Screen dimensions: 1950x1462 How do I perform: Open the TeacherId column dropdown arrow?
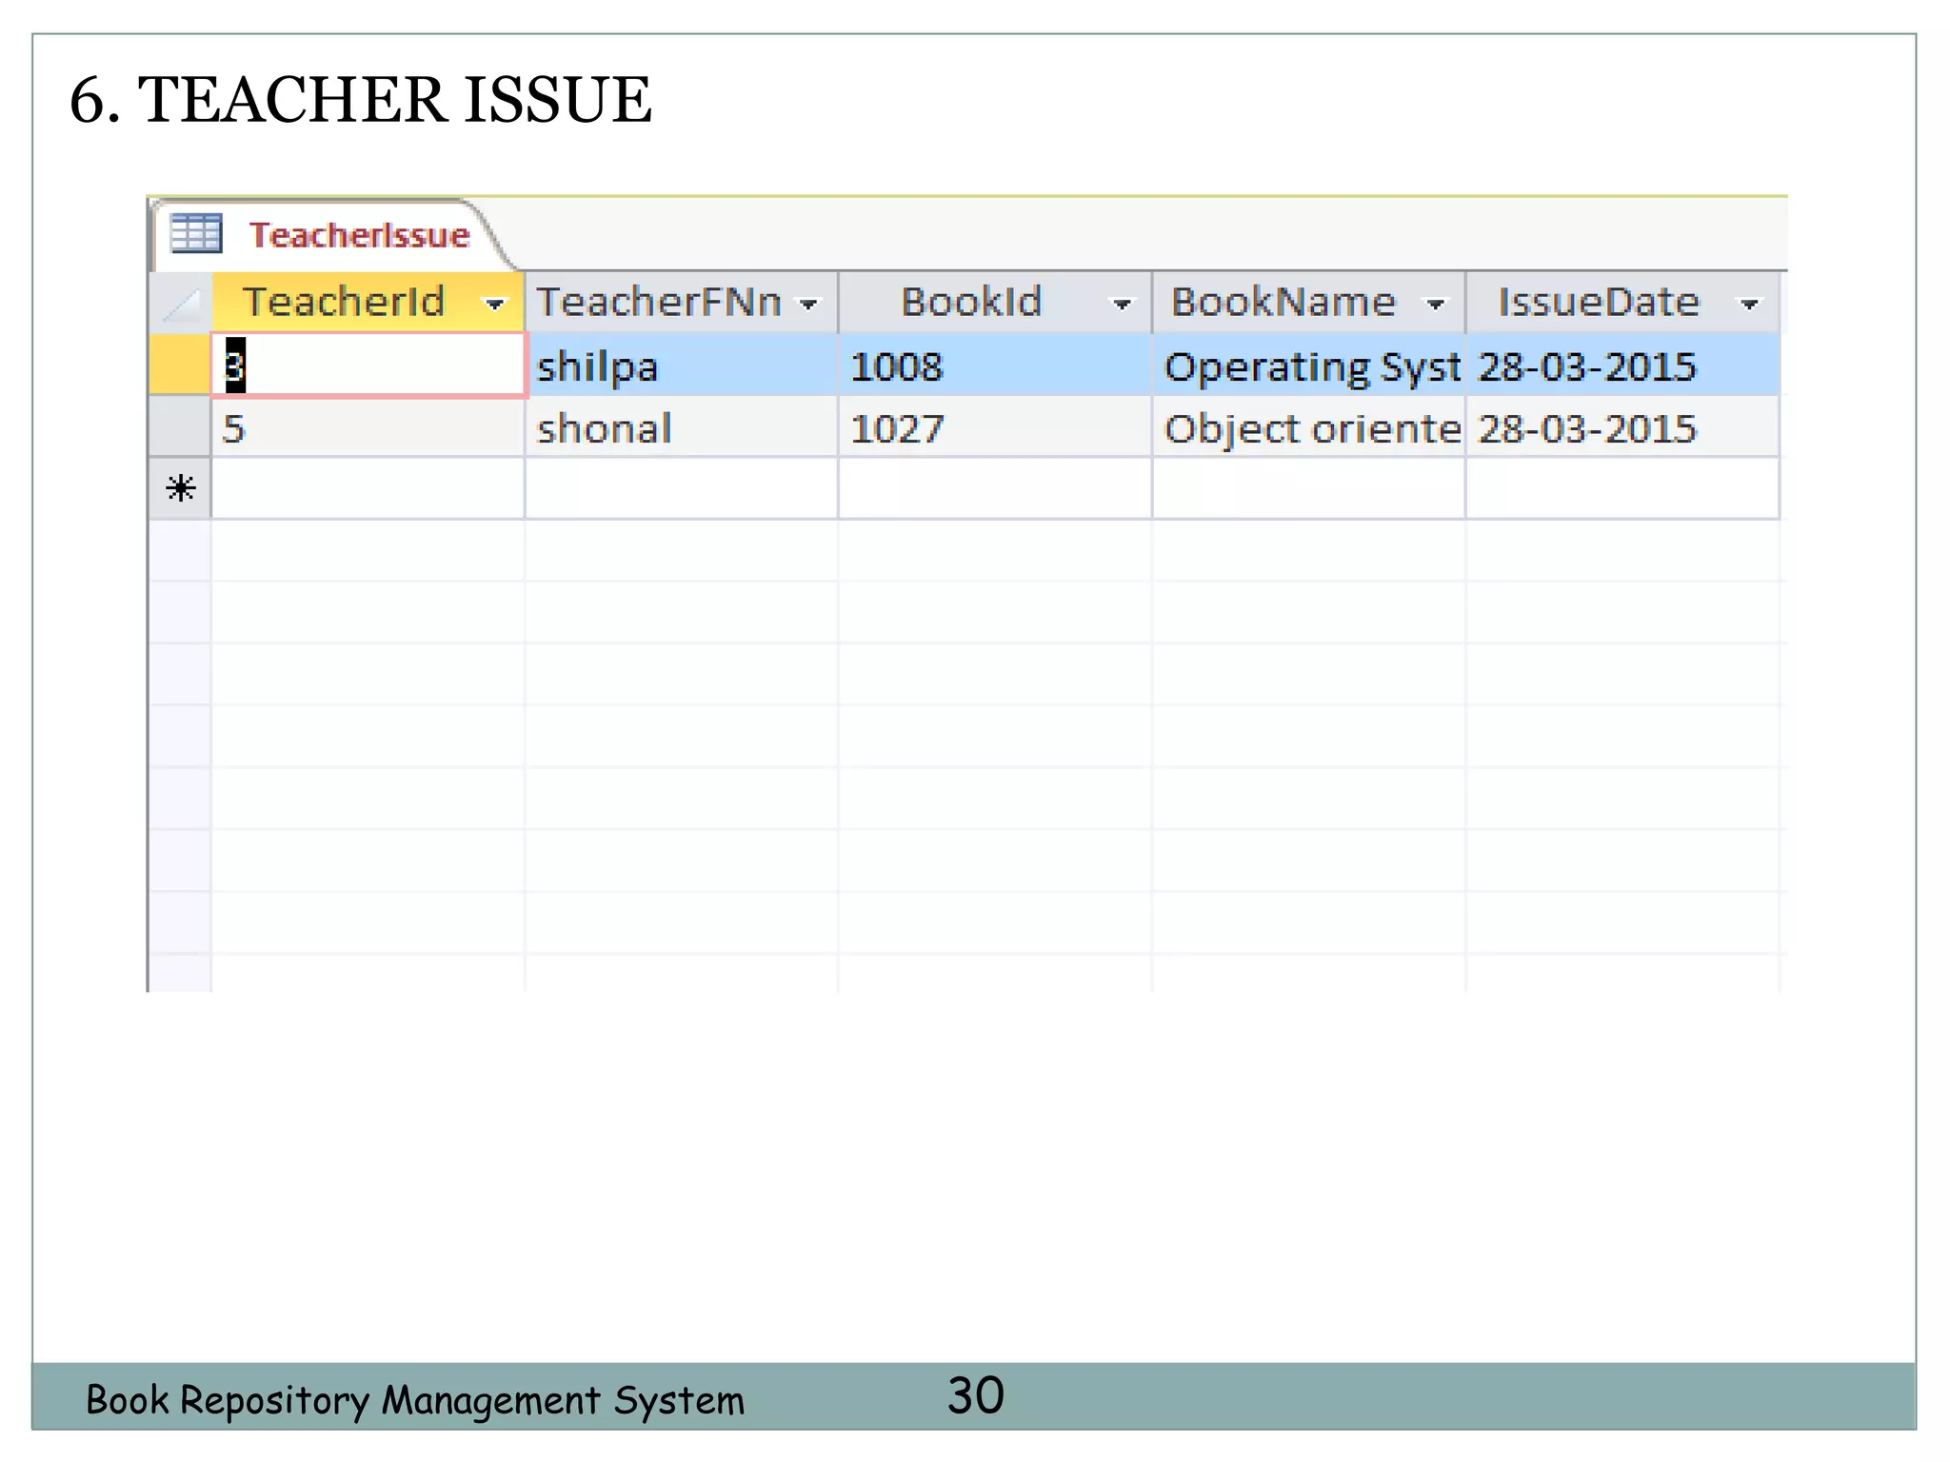coord(494,305)
